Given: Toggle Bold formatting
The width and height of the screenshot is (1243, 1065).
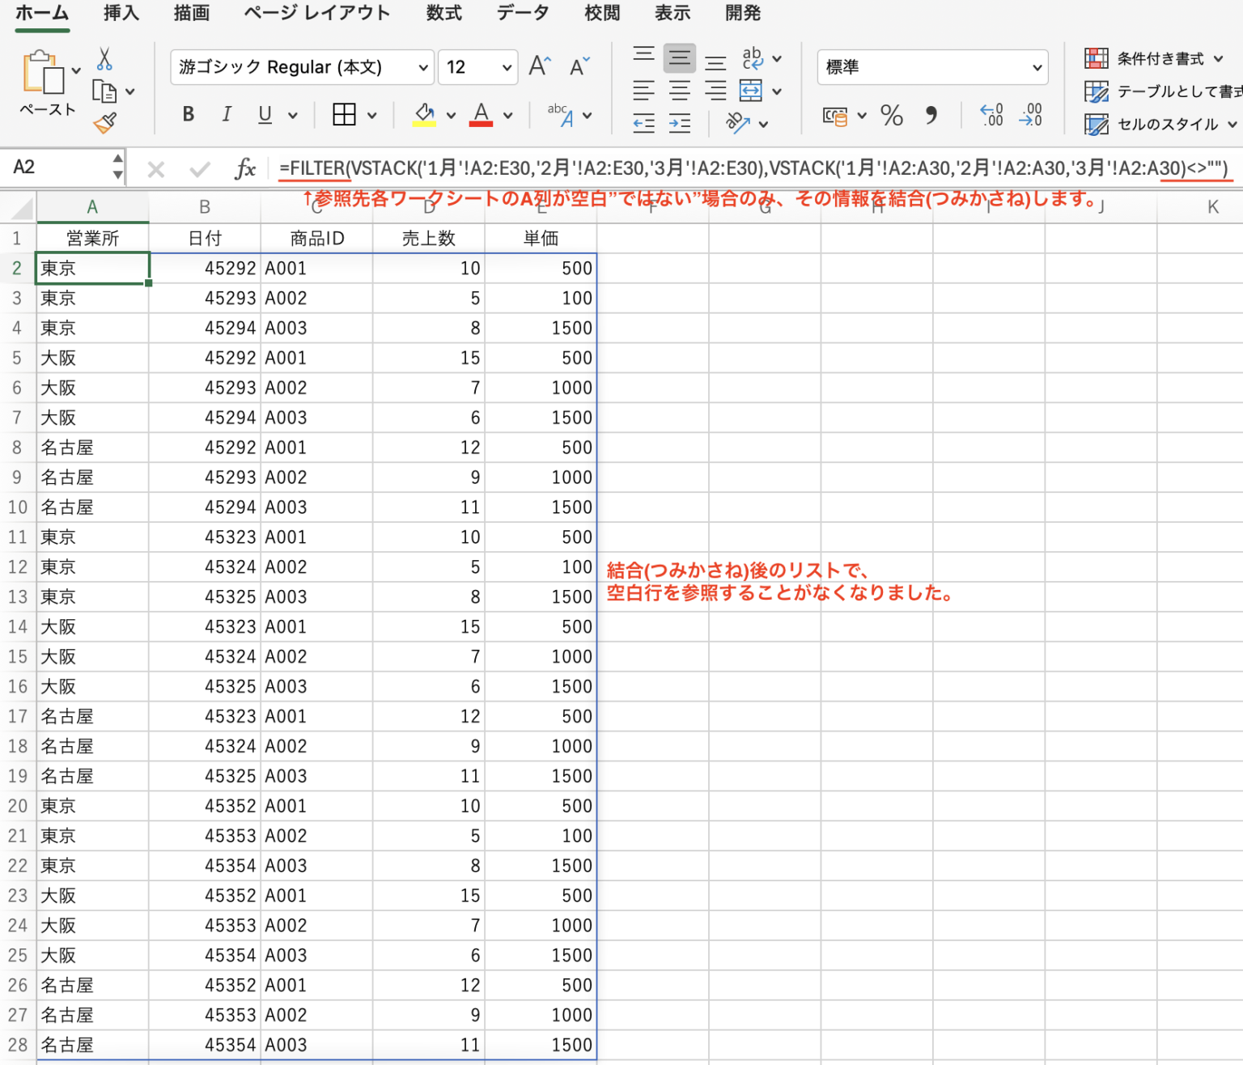Looking at the screenshot, I should pyautogui.click(x=189, y=114).
